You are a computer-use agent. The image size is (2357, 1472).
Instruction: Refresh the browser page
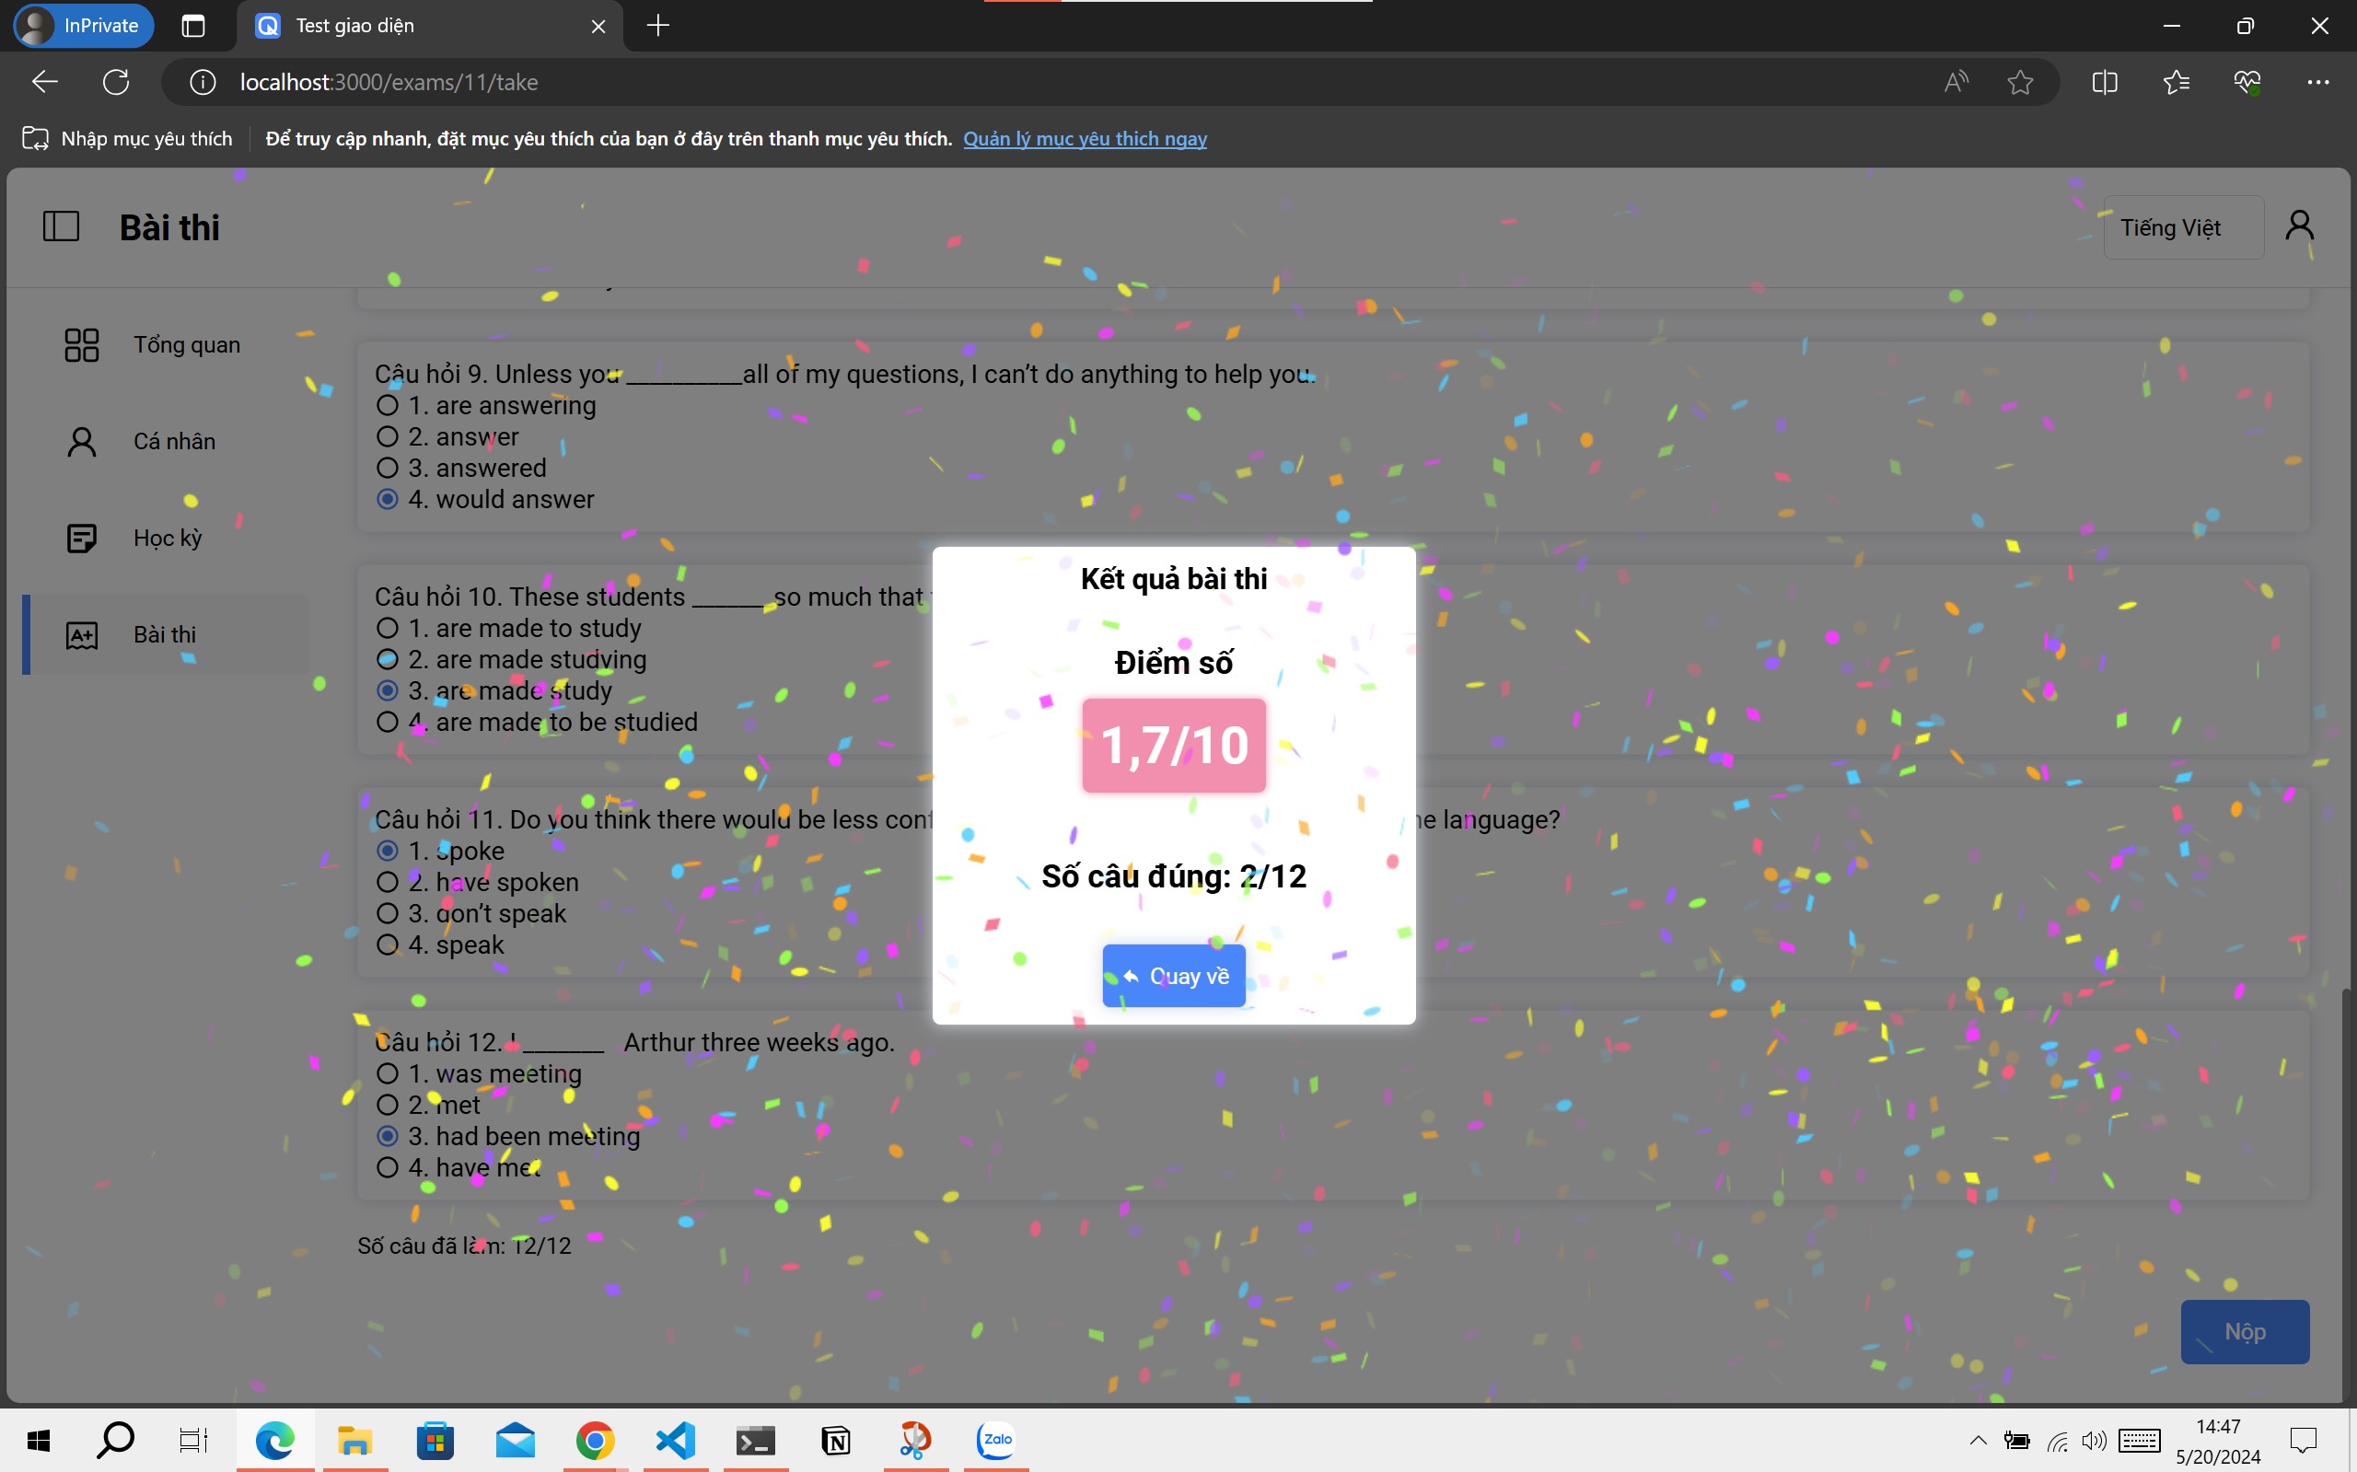coord(116,83)
